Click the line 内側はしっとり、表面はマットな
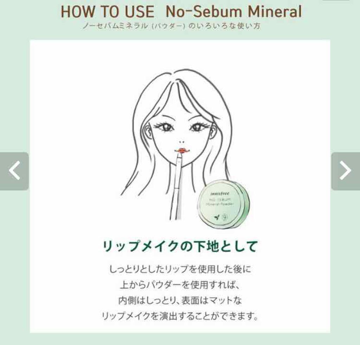Screen dimensions: 360x345 (180, 300)
